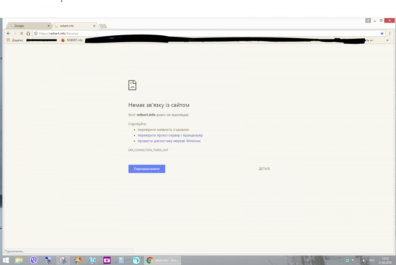This screenshot has width=396, height=265.
Task: Open File Explorer from the taskbar
Action: pyautogui.click(x=19, y=260)
